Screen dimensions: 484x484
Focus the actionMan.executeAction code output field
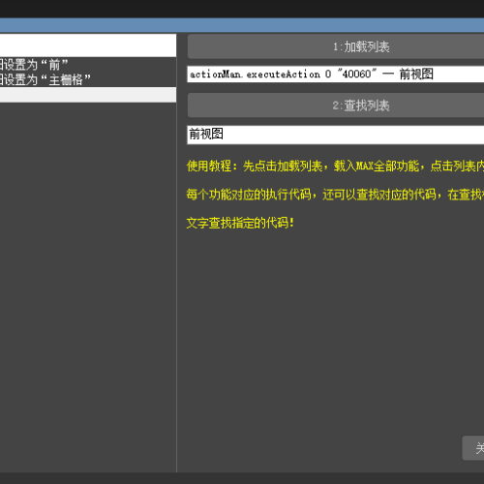click(x=336, y=75)
